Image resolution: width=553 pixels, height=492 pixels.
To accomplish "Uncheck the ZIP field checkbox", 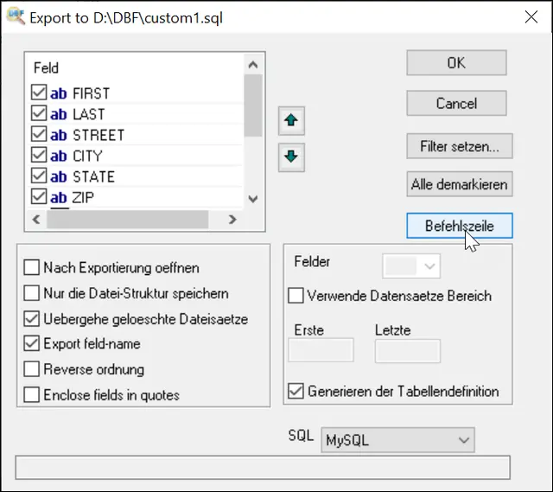I will [x=38, y=196].
